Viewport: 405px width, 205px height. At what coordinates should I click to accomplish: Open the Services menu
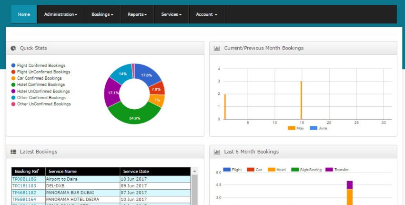point(171,14)
